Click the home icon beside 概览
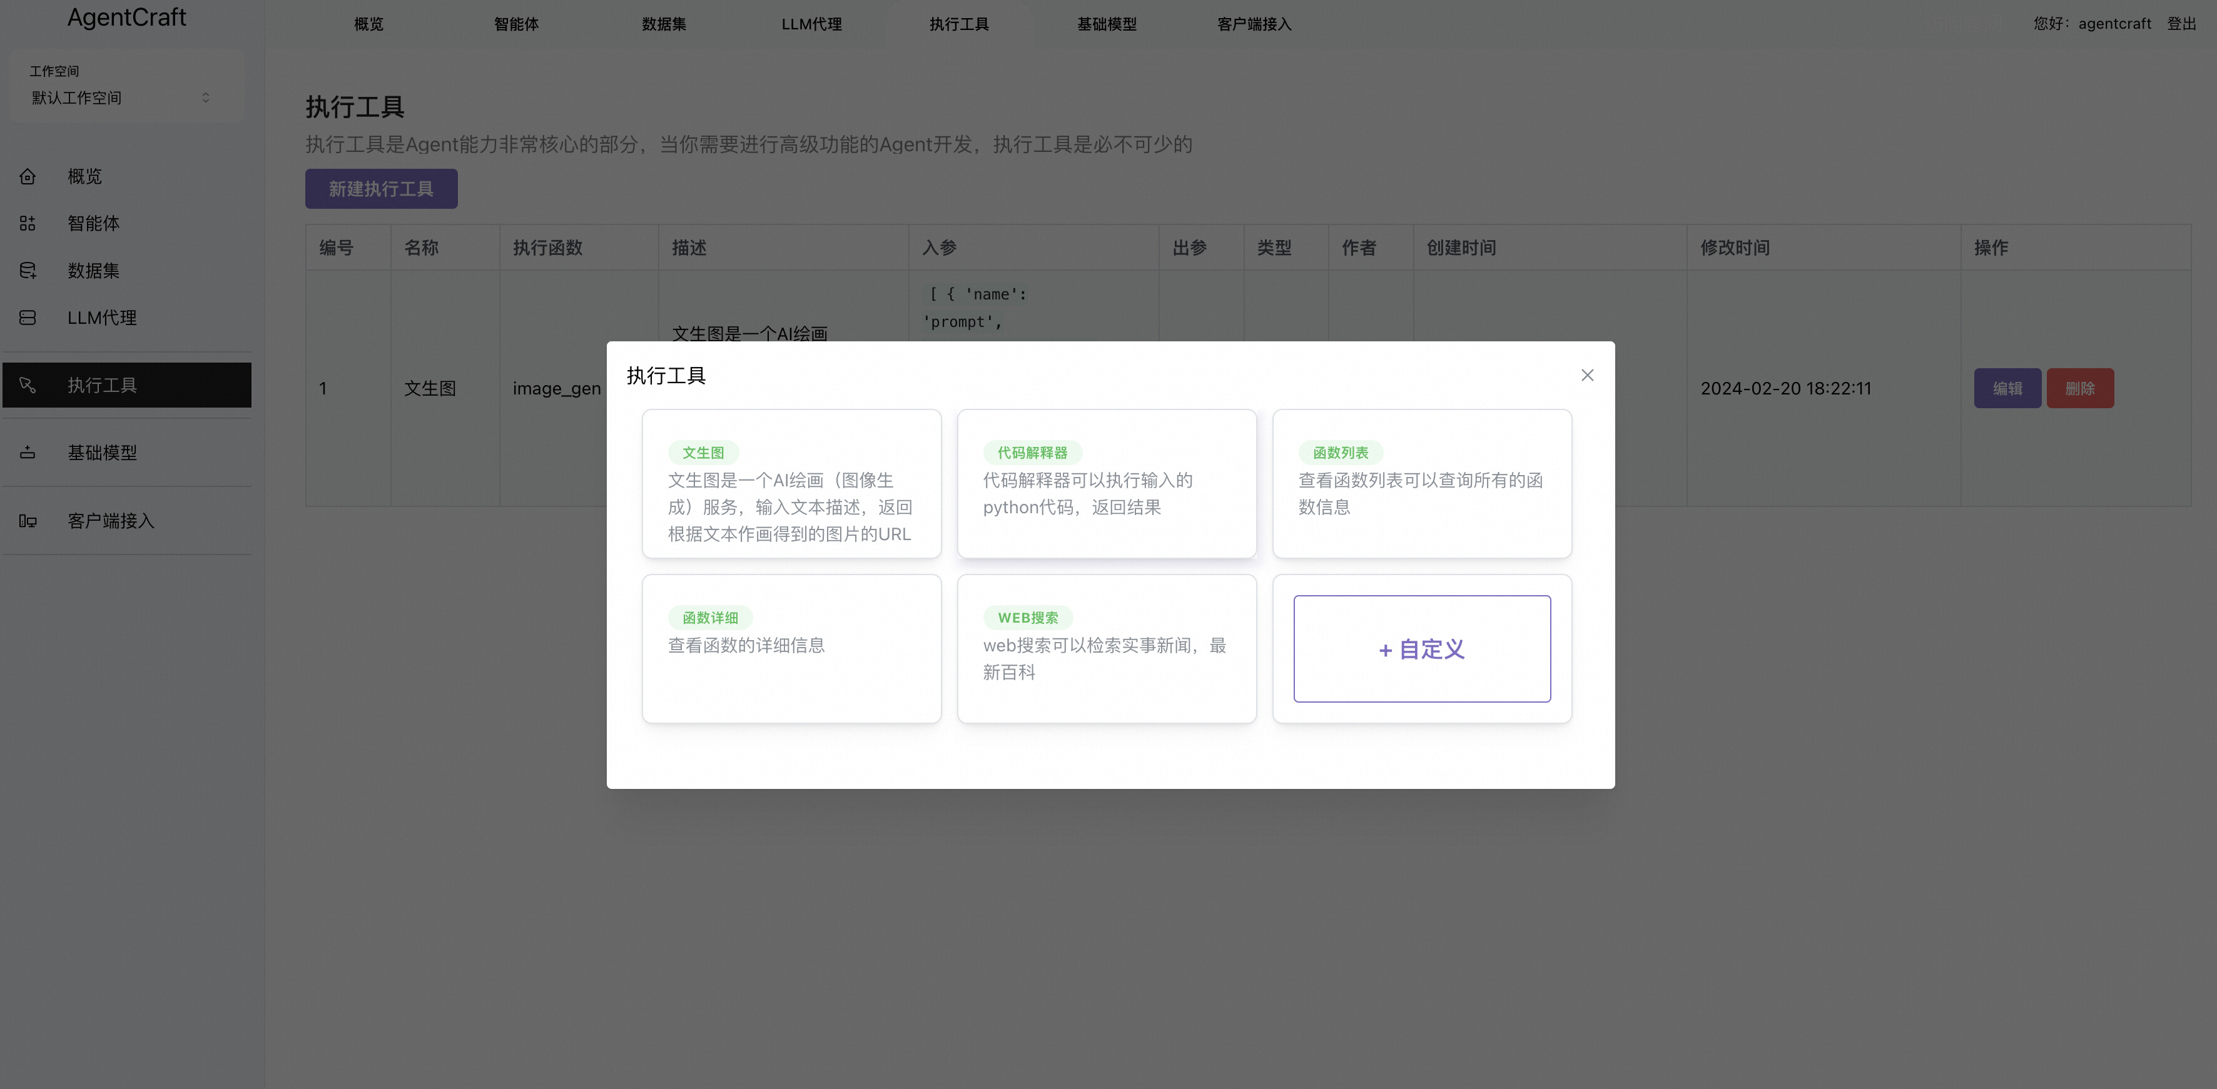 click(28, 176)
